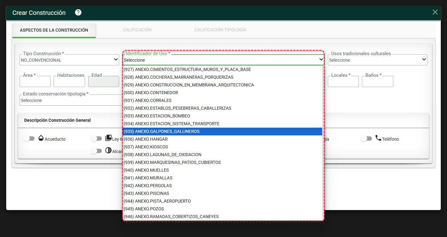This screenshot has height=237, width=447.
Task: Choose (933) ANEXO.ESTACION_BOMBEO
Action: coord(223,116)
